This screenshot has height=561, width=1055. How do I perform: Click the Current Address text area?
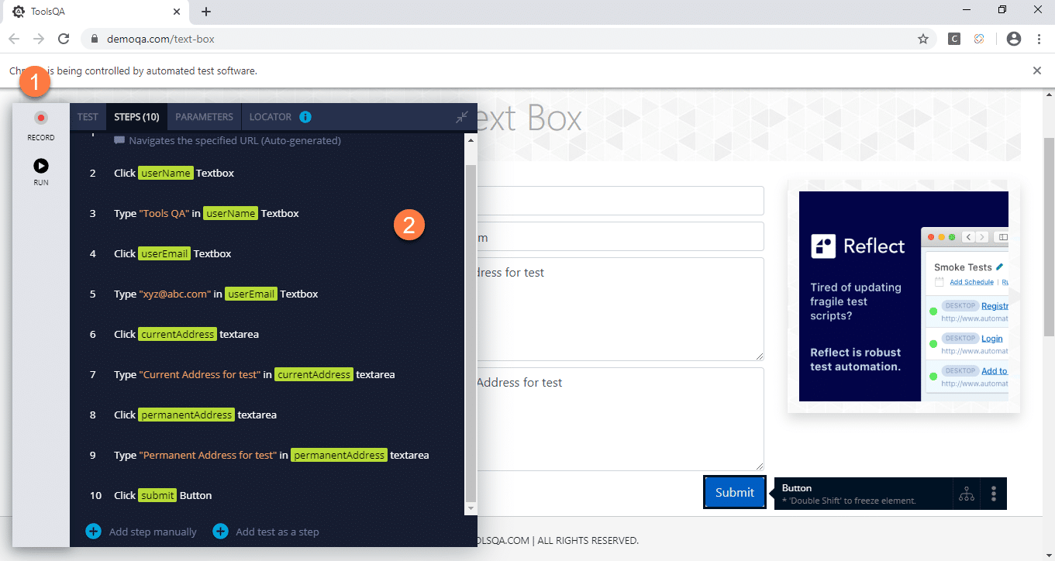(x=620, y=309)
